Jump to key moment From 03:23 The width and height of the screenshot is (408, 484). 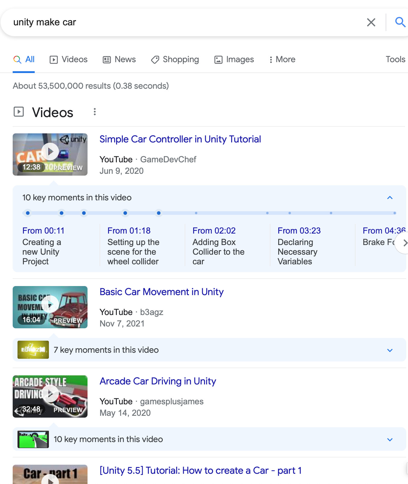pos(299,231)
